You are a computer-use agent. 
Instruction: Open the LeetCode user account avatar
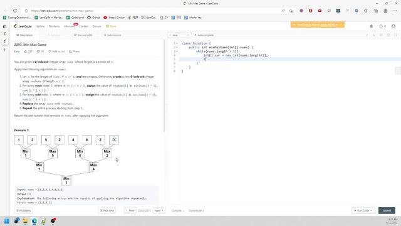[x=393, y=26]
